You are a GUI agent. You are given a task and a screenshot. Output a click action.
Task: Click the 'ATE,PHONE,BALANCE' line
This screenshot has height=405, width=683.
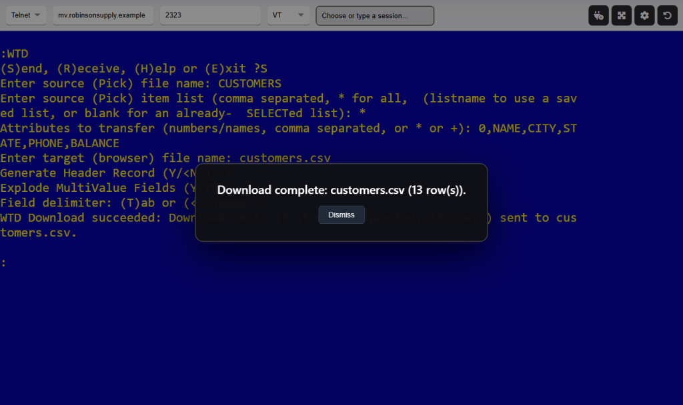(59, 143)
